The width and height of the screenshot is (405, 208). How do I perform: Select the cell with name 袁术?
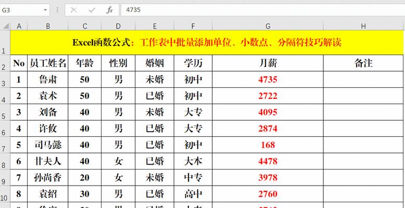(x=48, y=96)
